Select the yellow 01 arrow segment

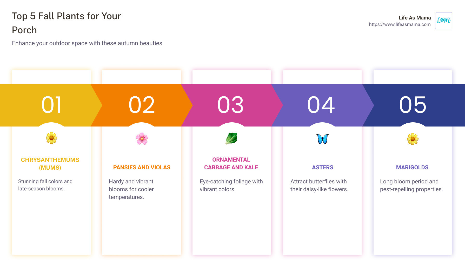(49, 105)
